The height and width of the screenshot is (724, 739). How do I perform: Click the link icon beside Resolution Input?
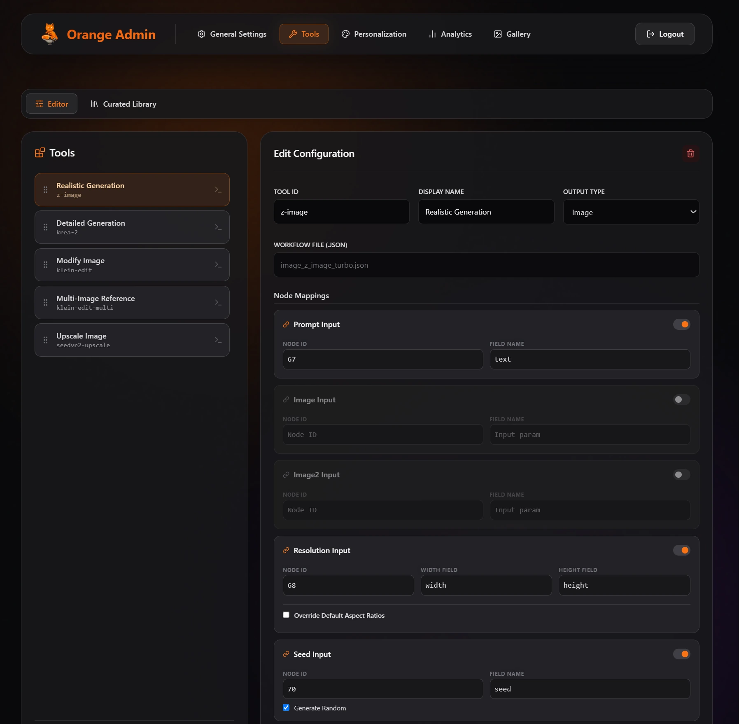pos(286,551)
